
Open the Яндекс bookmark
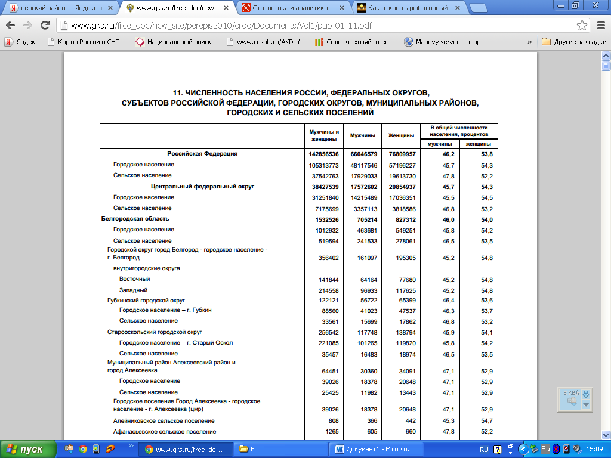pyautogui.click(x=21, y=42)
